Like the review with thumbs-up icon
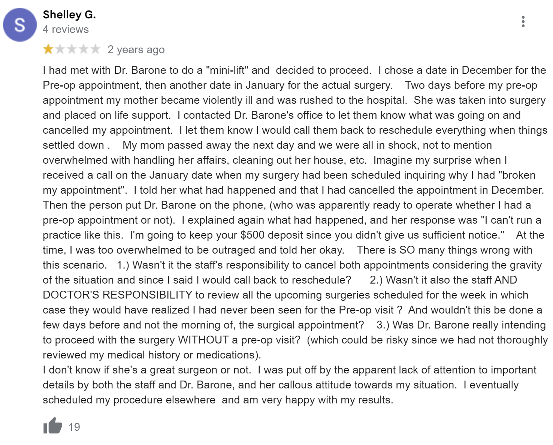 click(x=52, y=426)
